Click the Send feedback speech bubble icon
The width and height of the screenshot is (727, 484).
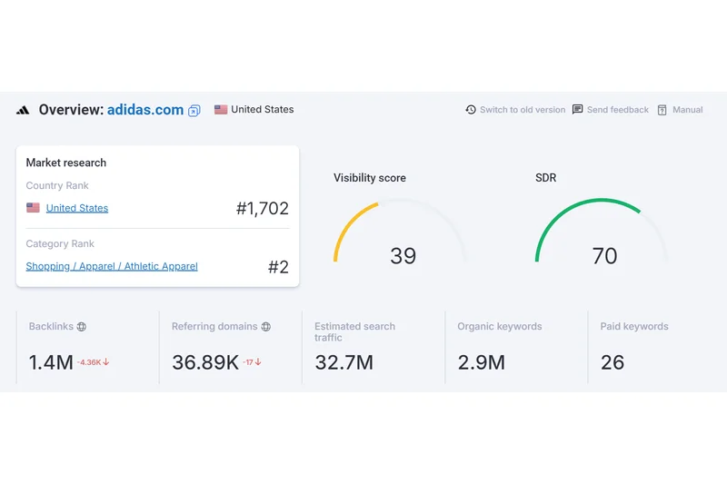point(577,110)
